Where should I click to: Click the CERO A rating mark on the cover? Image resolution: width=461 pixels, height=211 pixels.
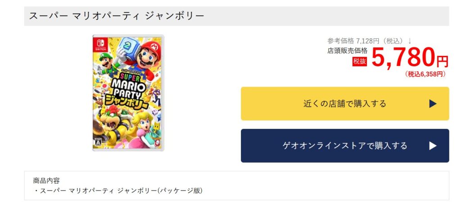(x=99, y=142)
